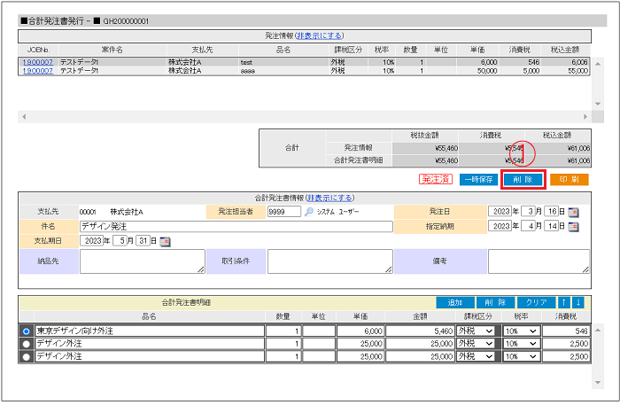Open 課税区分 dropdown in the first detail row
The height and width of the screenshot is (405, 620).
coord(476,331)
